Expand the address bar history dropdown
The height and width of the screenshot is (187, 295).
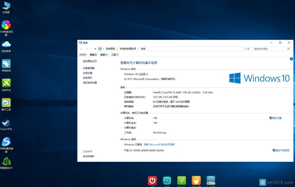(245, 49)
